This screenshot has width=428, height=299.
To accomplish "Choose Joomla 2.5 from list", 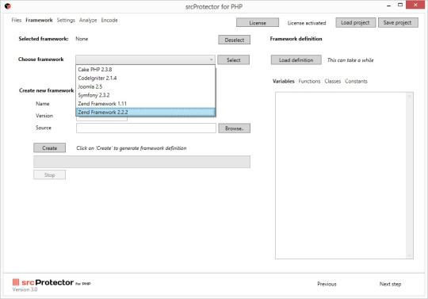I will (x=146, y=86).
